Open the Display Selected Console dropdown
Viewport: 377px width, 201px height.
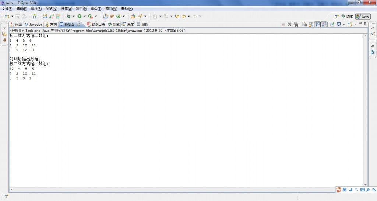344,24
